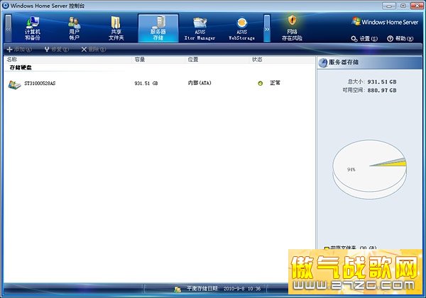Click the green healthy status indicator icon
Screen dimensions: 426x298
click(x=261, y=83)
